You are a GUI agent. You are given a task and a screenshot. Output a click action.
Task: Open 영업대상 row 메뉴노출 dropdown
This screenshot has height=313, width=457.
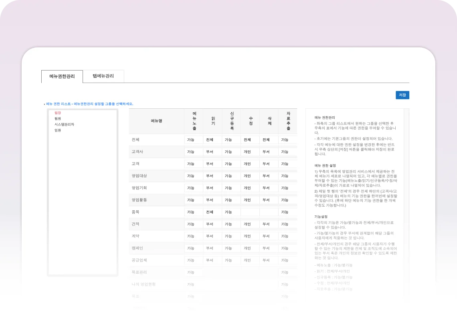tap(193, 176)
